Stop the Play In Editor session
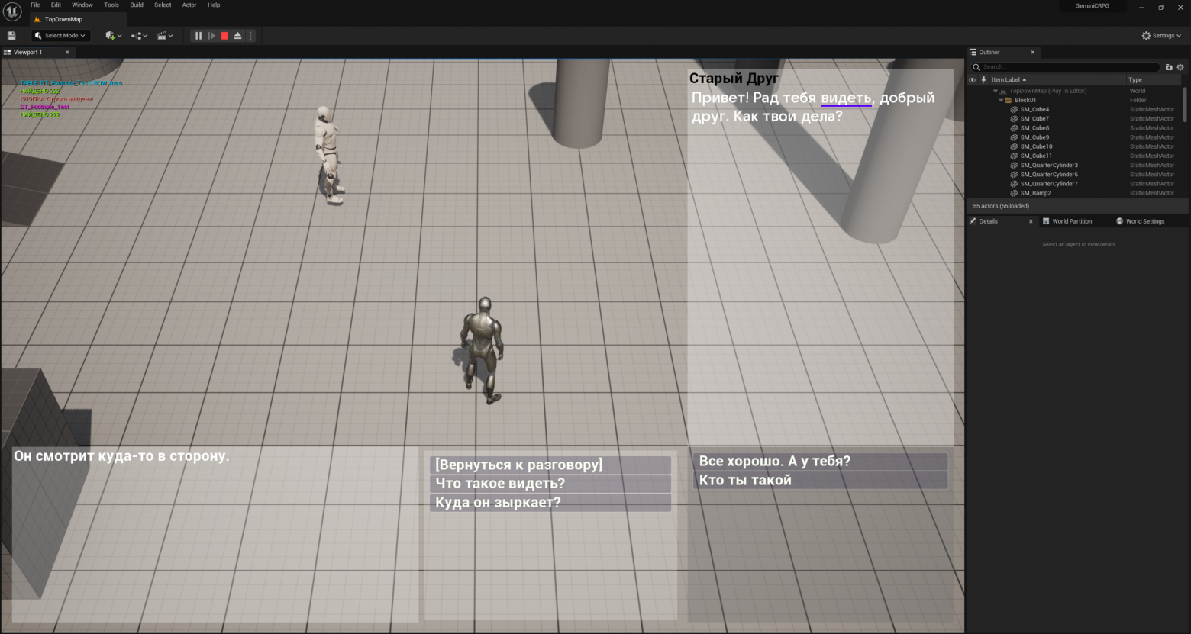Image resolution: width=1191 pixels, height=634 pixels. pos(224,35)
